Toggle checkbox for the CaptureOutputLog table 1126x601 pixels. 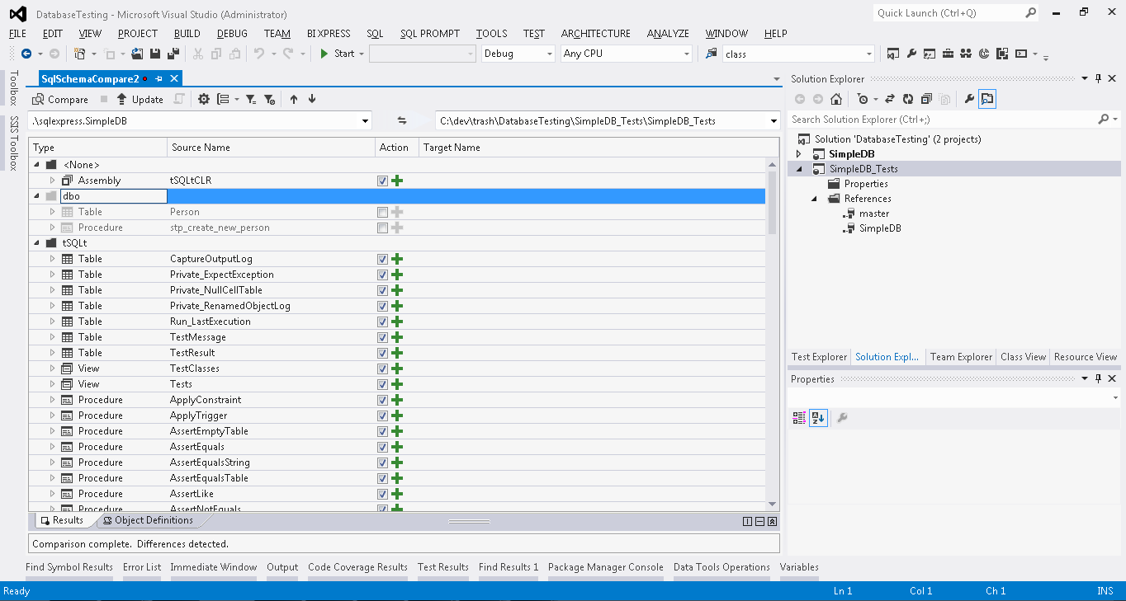(382, 259)
